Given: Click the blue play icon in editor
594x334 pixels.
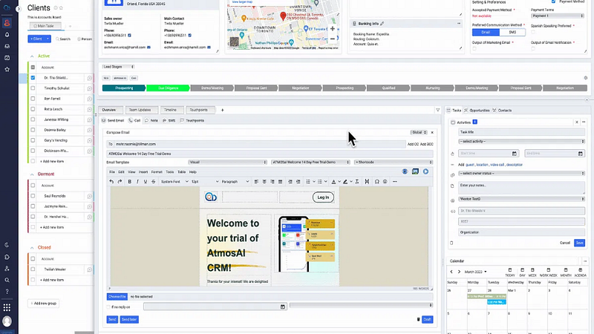Looking at the screenshot, I should (x=425, y=171).
